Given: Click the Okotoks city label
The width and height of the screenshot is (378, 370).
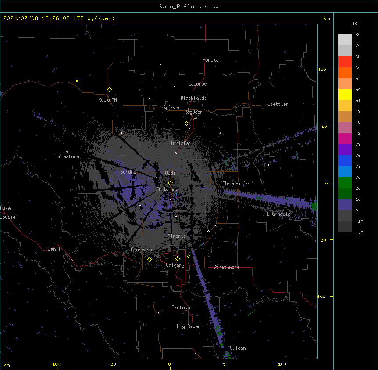Looking at the screenshot, I should click(x=181, y=308).
